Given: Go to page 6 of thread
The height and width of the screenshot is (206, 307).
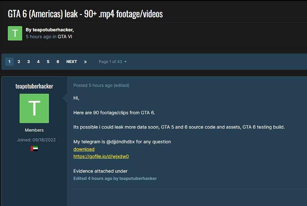Looking at the screenshot, I should (58, 62).
